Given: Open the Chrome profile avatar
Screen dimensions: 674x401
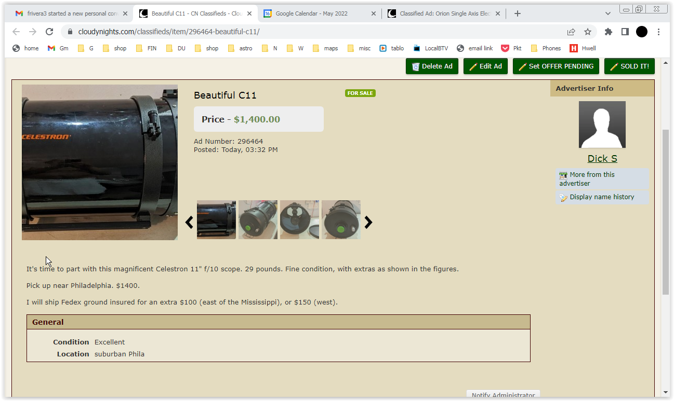Looking at the screenshot, I should pos(642,32).
